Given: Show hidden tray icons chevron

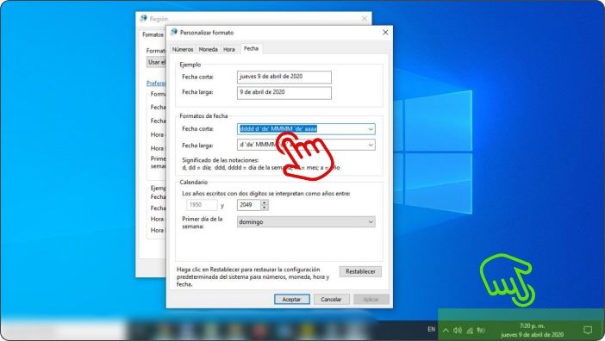Looking at the screenshot, I should 446,330.
